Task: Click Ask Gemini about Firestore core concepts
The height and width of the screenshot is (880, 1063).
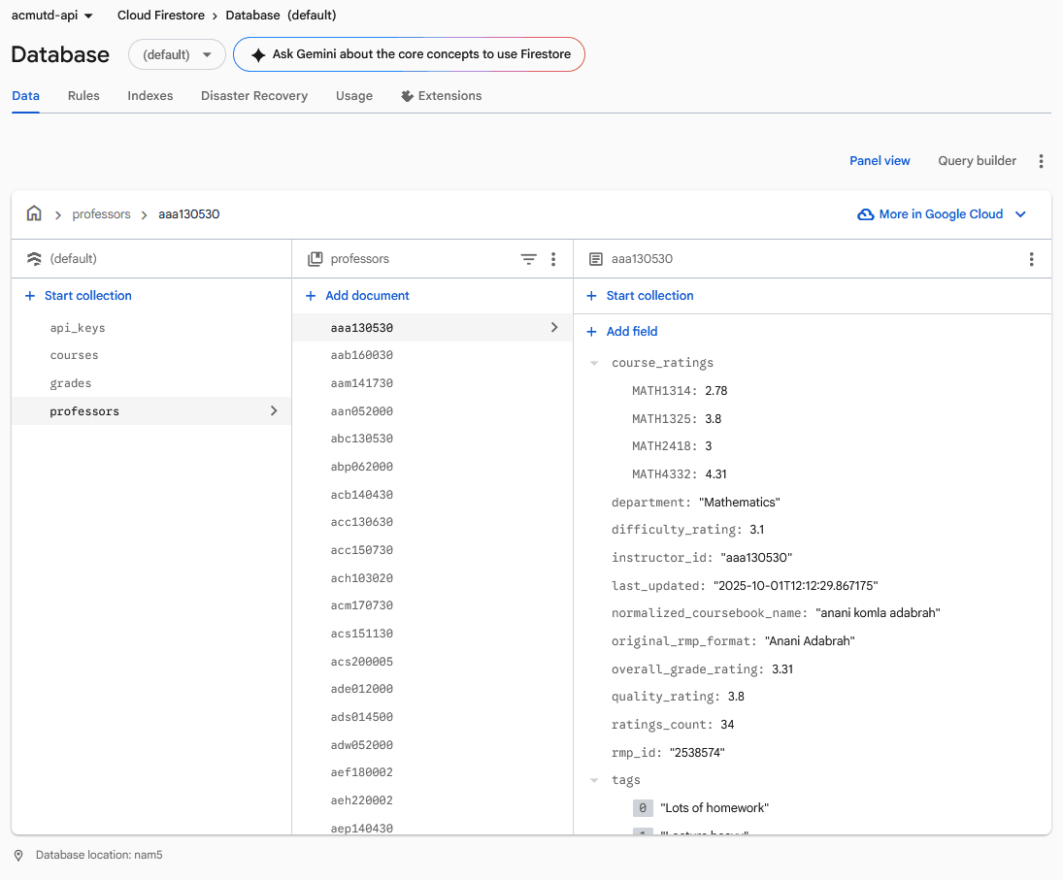Action: pyautogui.click(x=409, y=54)
